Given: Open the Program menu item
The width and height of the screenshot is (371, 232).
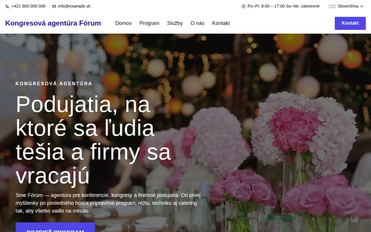Looking at the screenshot, I should 149,23.
